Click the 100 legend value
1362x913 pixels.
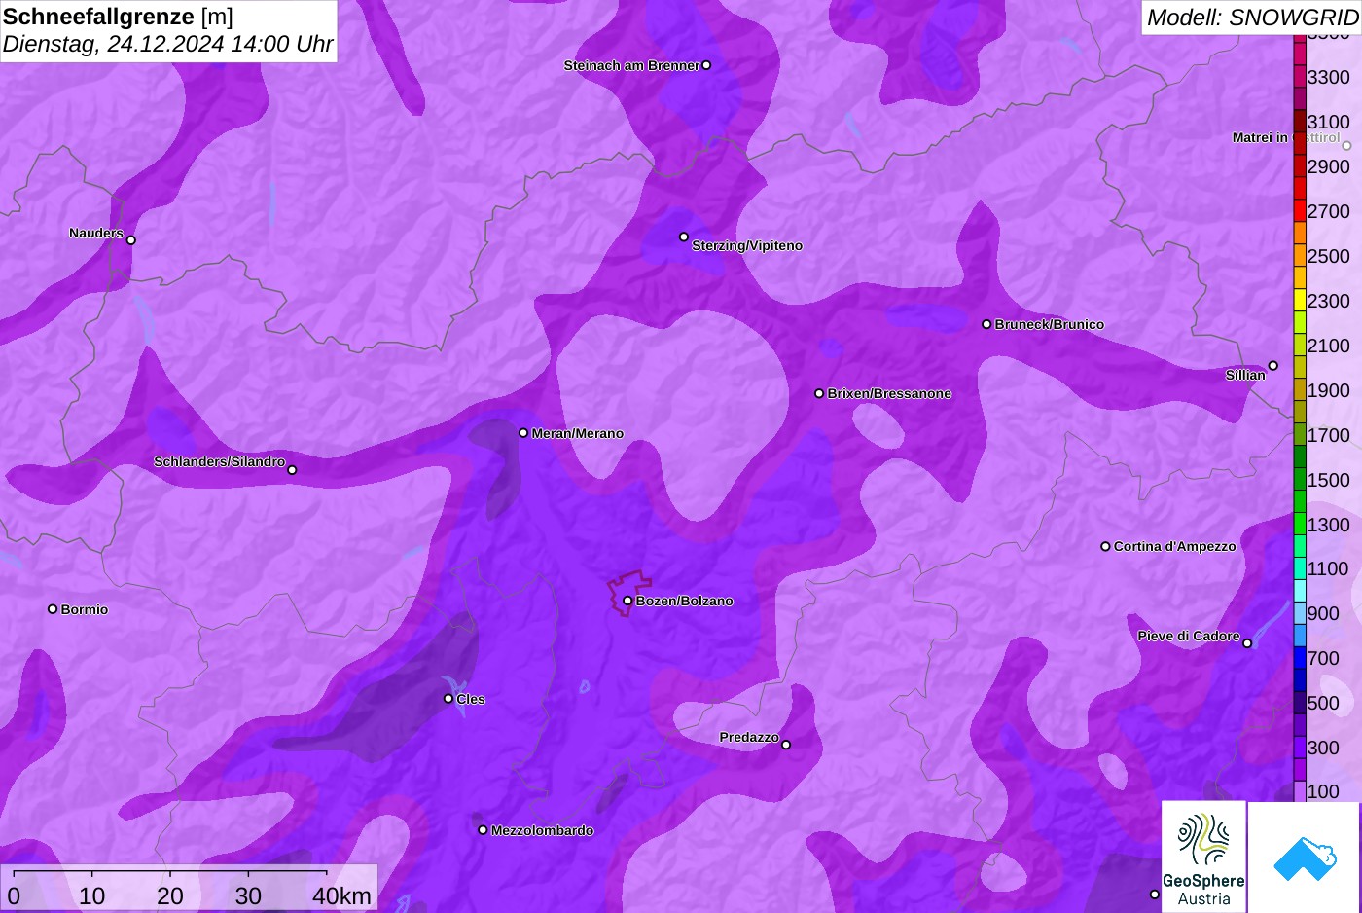coord(1323,791)
